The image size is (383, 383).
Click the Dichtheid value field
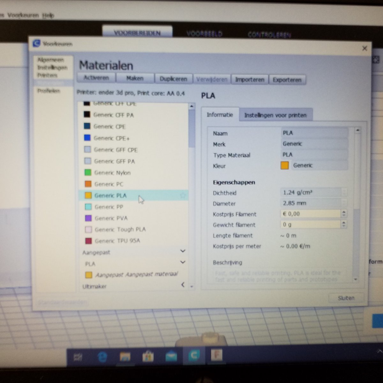pyautogui.click(x=311, y=192)
